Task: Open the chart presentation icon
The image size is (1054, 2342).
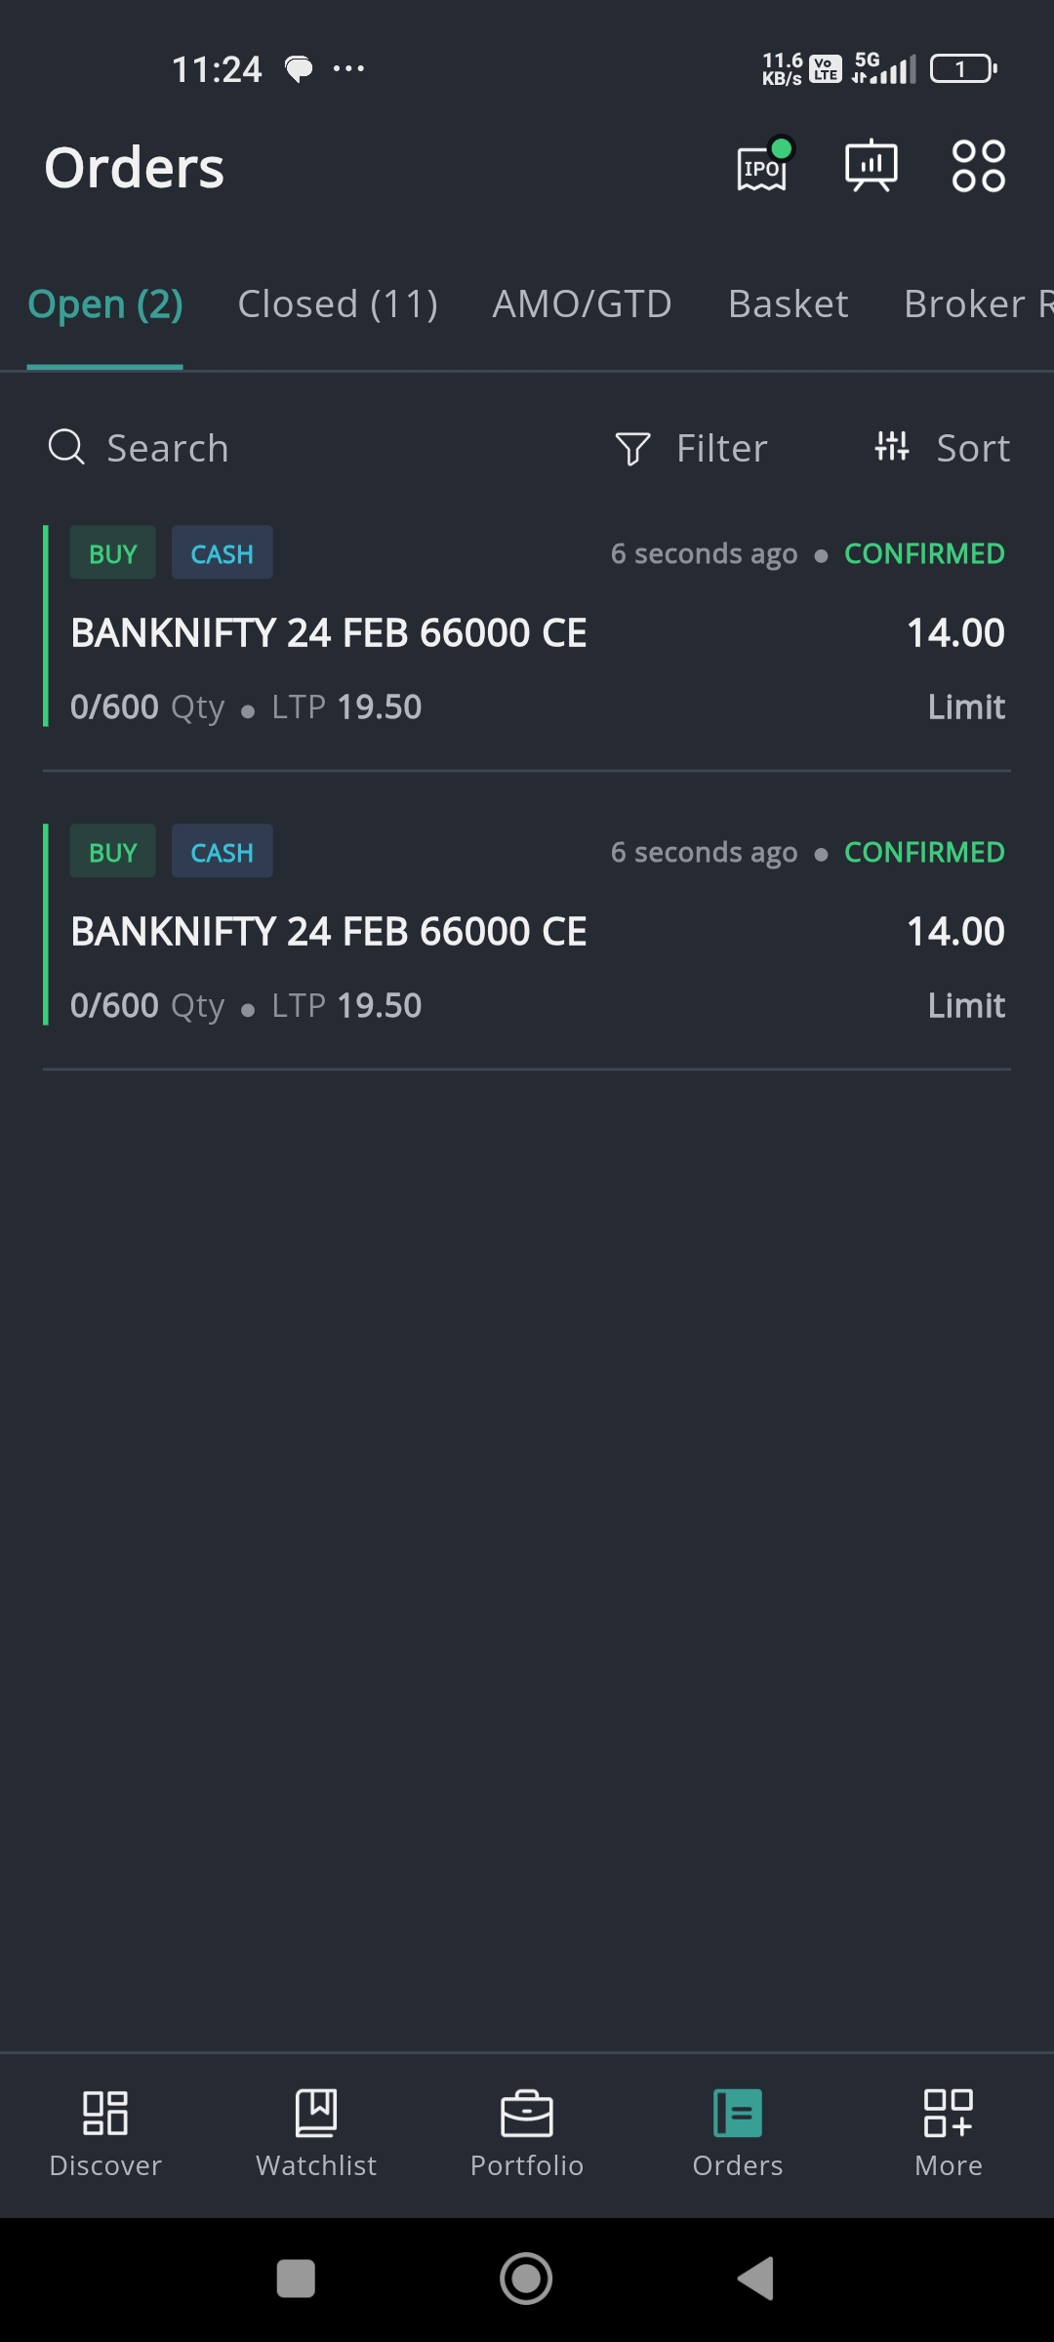Action: [x=871, y=166]
